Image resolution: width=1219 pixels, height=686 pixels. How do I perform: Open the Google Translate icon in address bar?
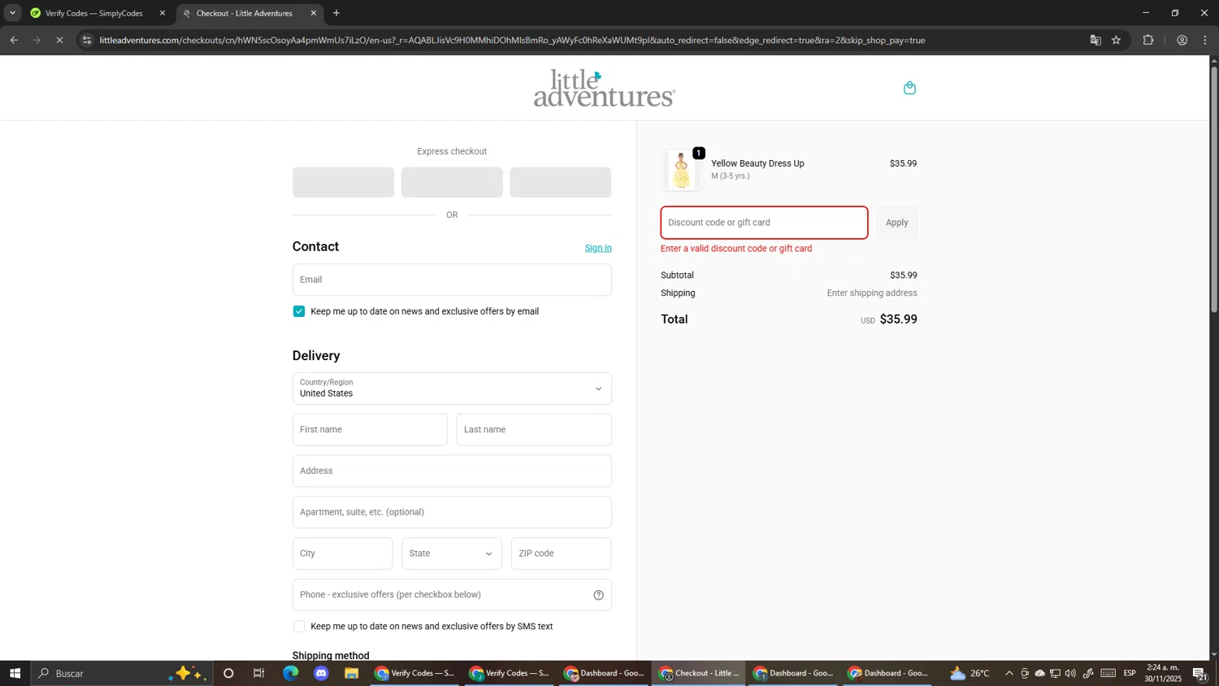[x=1095, y=40]
